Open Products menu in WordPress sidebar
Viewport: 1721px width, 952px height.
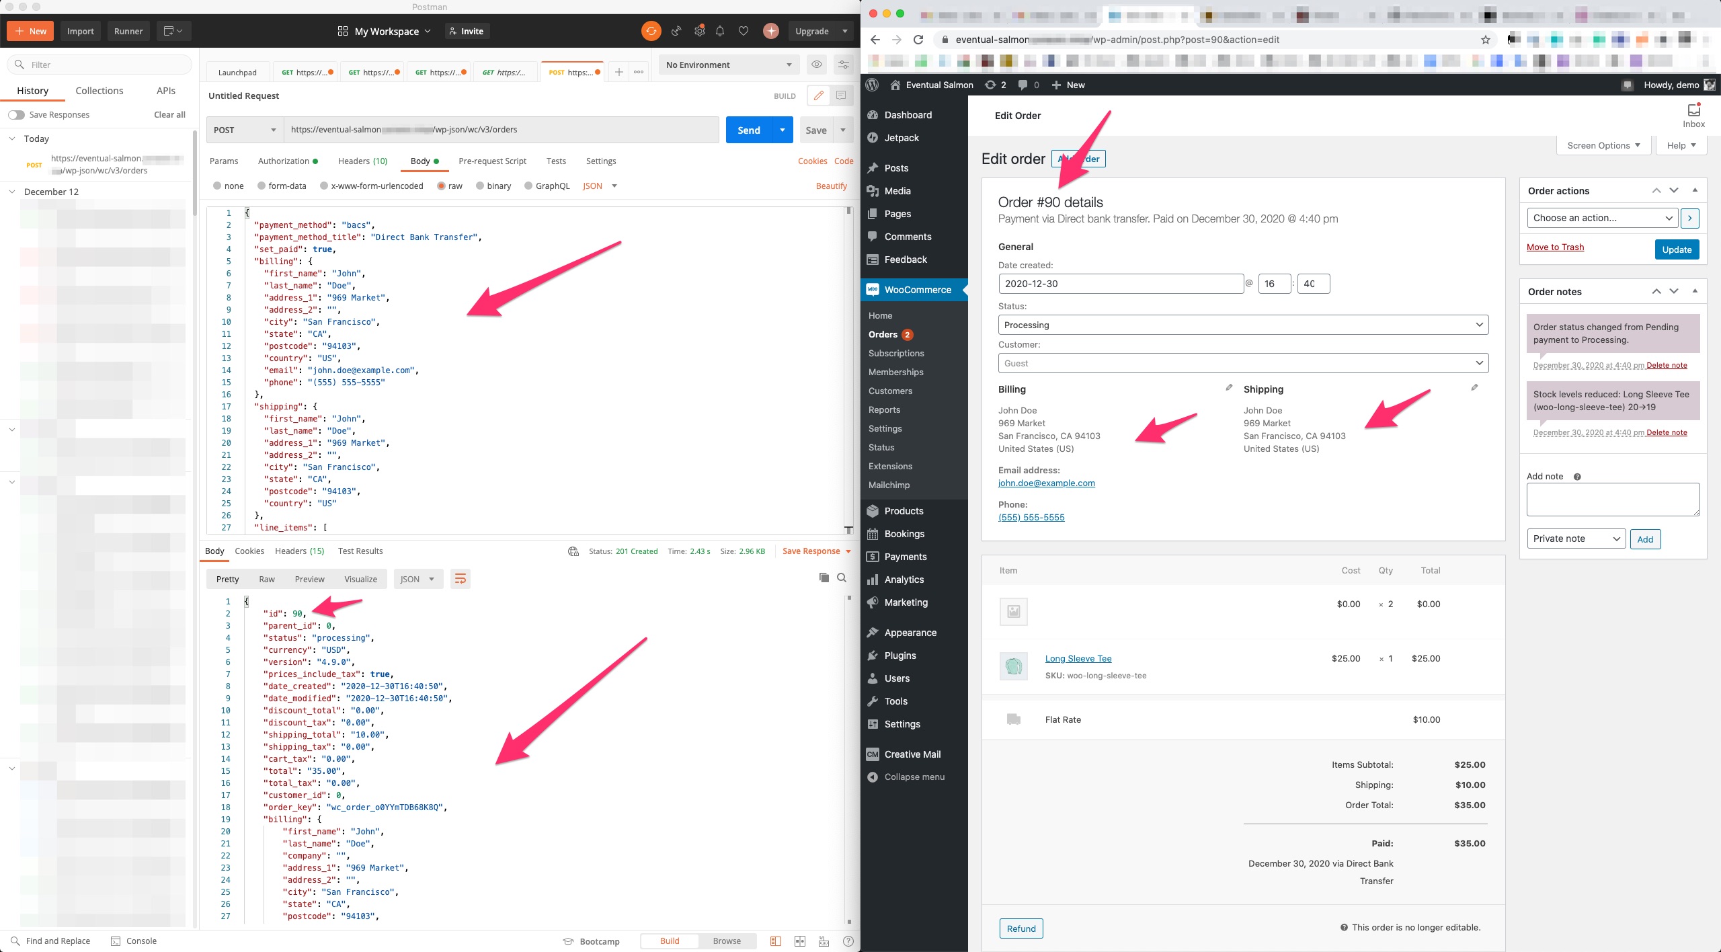coord(904,511)
